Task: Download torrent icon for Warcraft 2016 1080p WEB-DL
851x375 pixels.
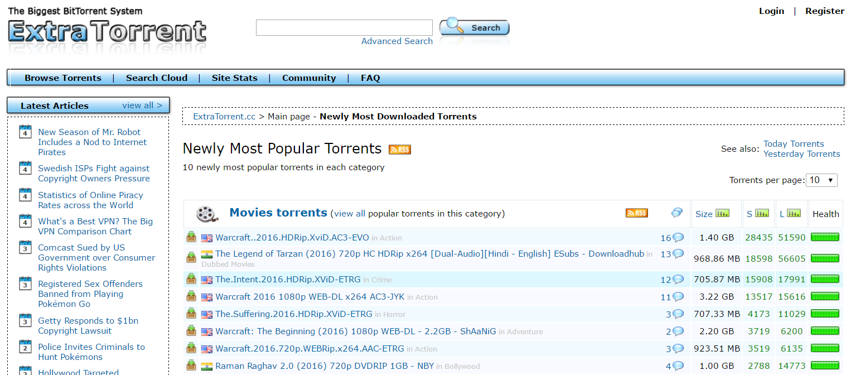Action: coord(191,296)
